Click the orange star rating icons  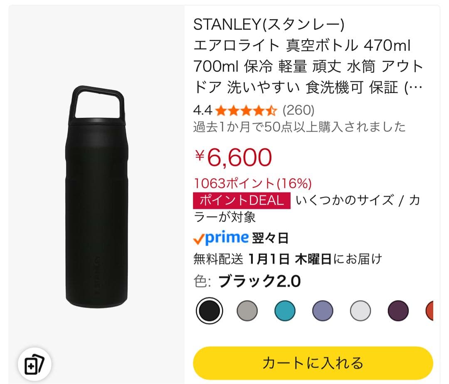(246, 111)
